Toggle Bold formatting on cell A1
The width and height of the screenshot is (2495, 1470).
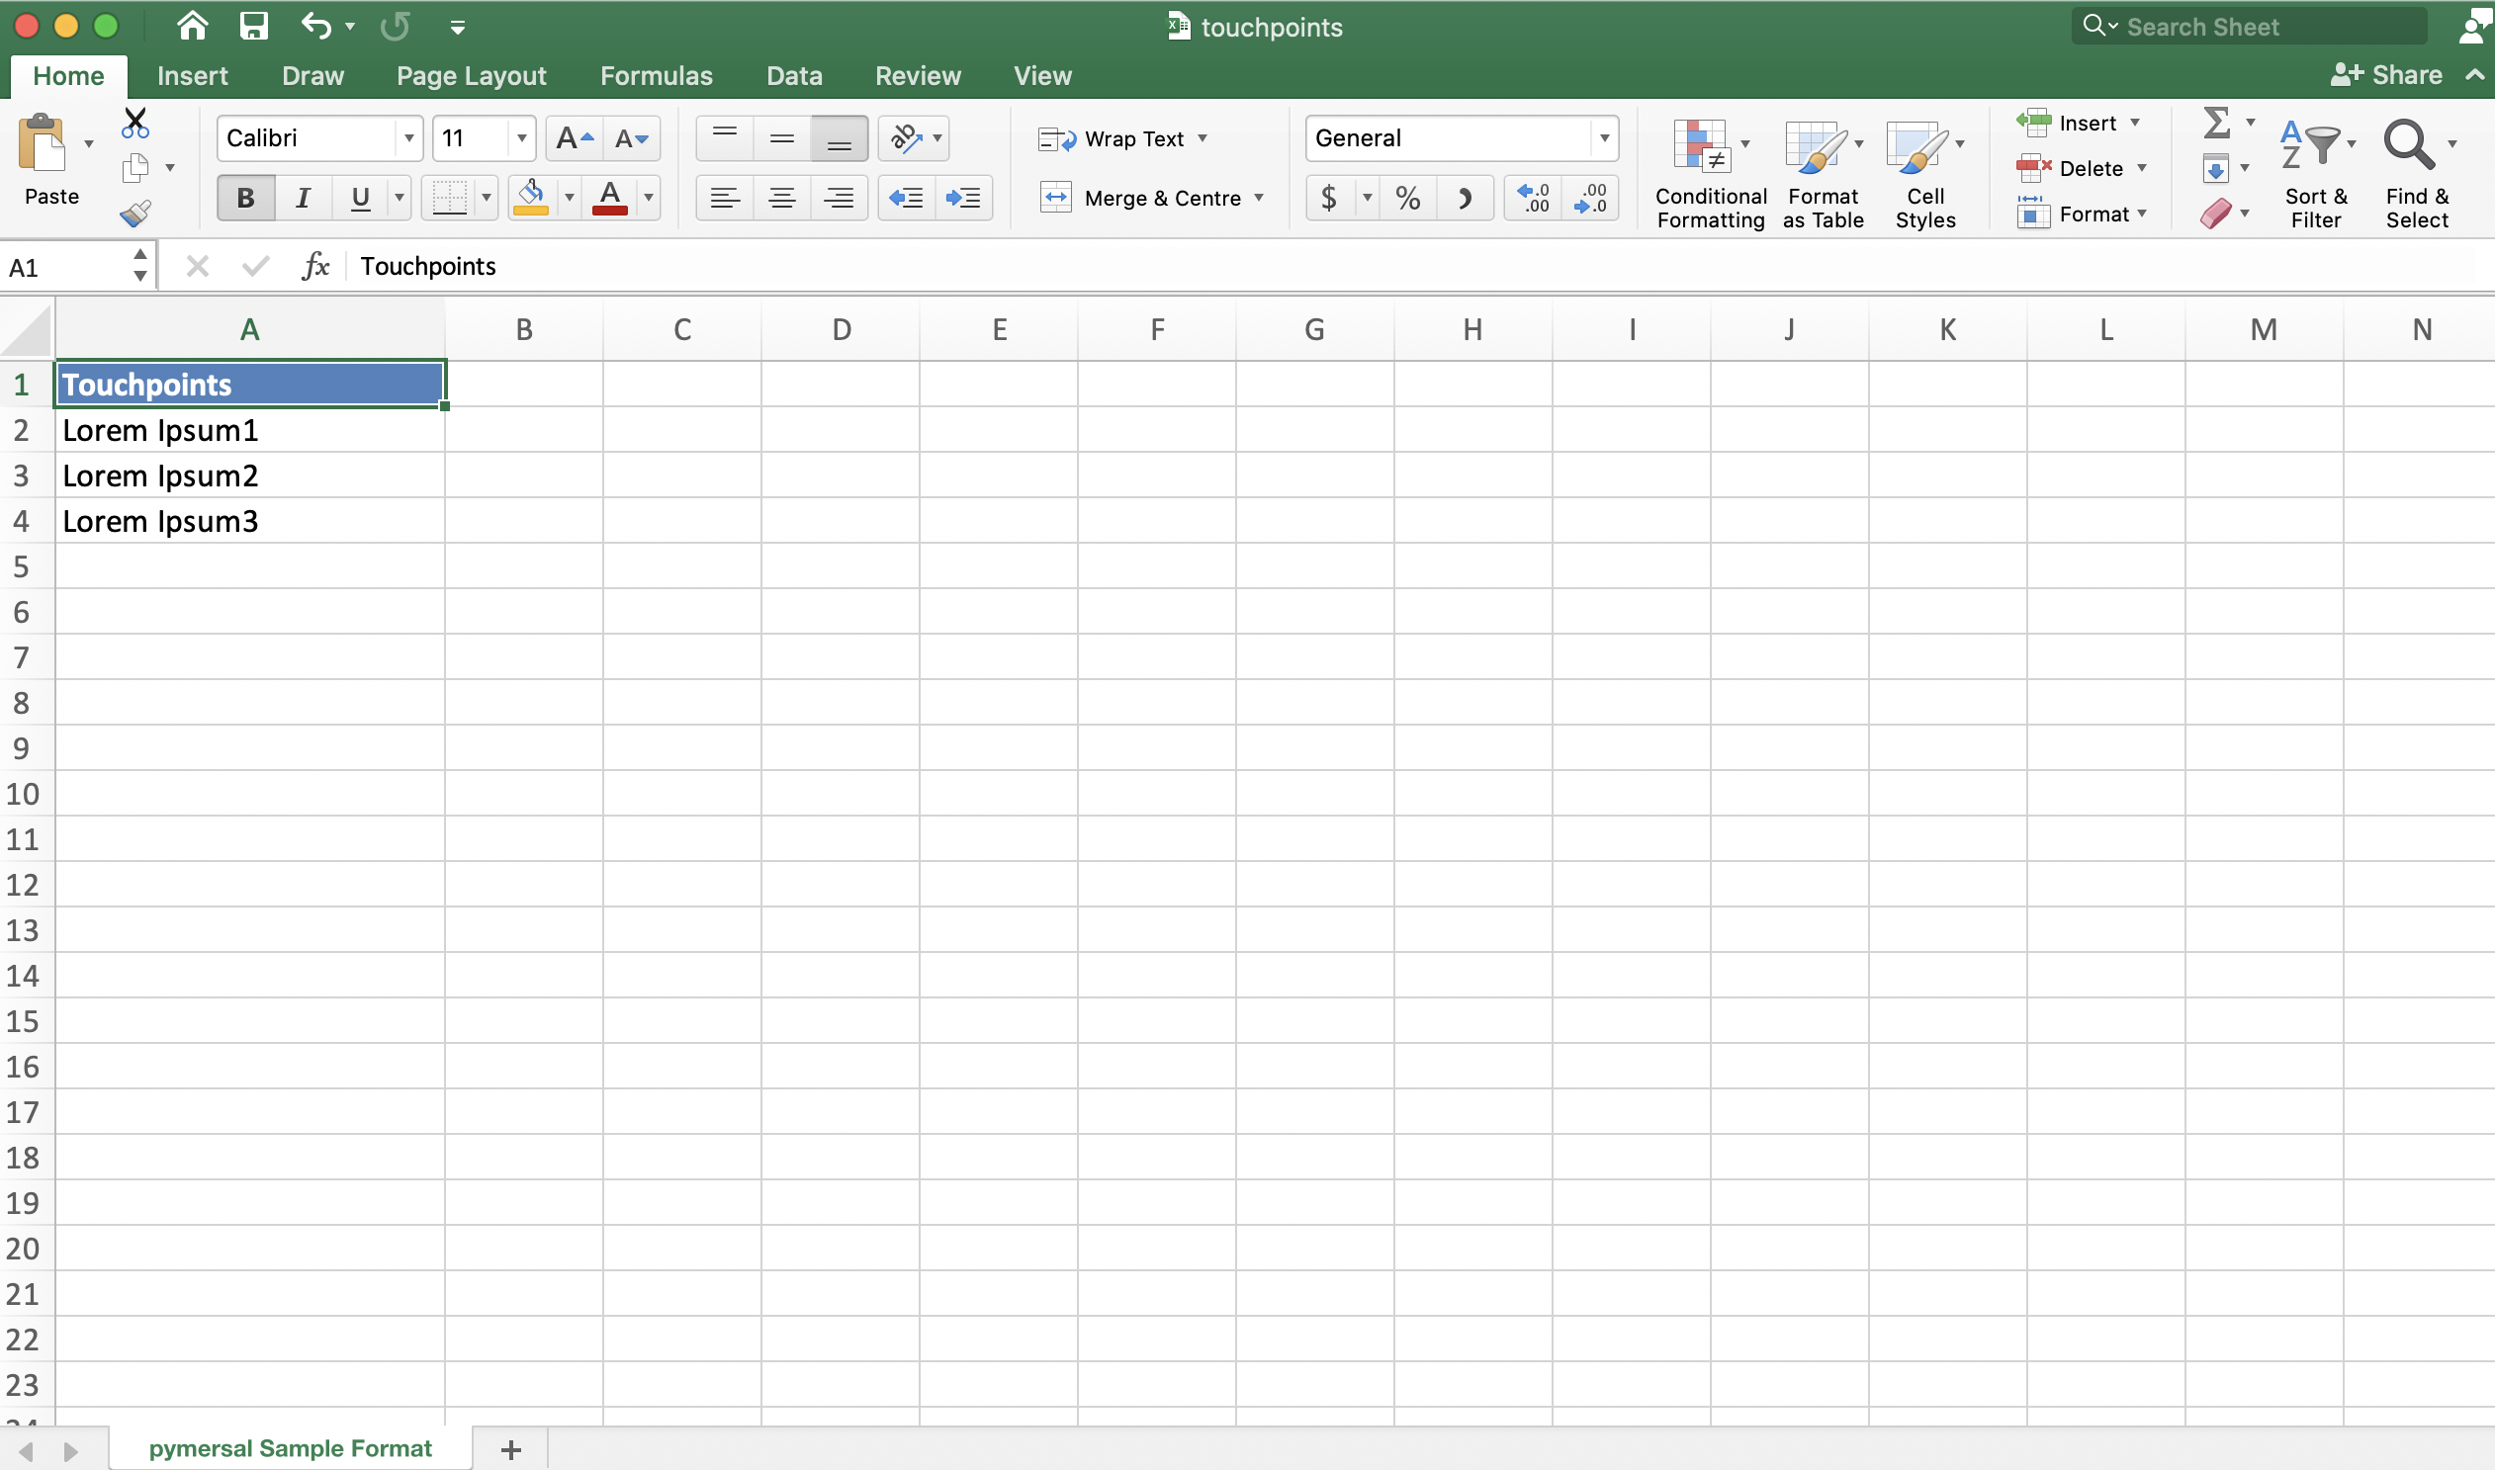pyautogui.click(x=243, y=194)
